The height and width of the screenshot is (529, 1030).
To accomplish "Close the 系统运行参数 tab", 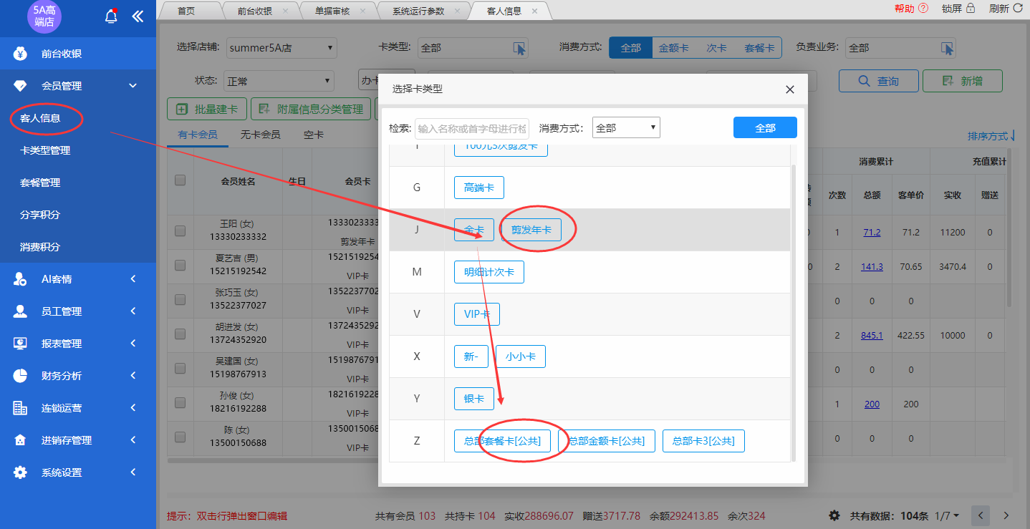I will click(457, 11).
